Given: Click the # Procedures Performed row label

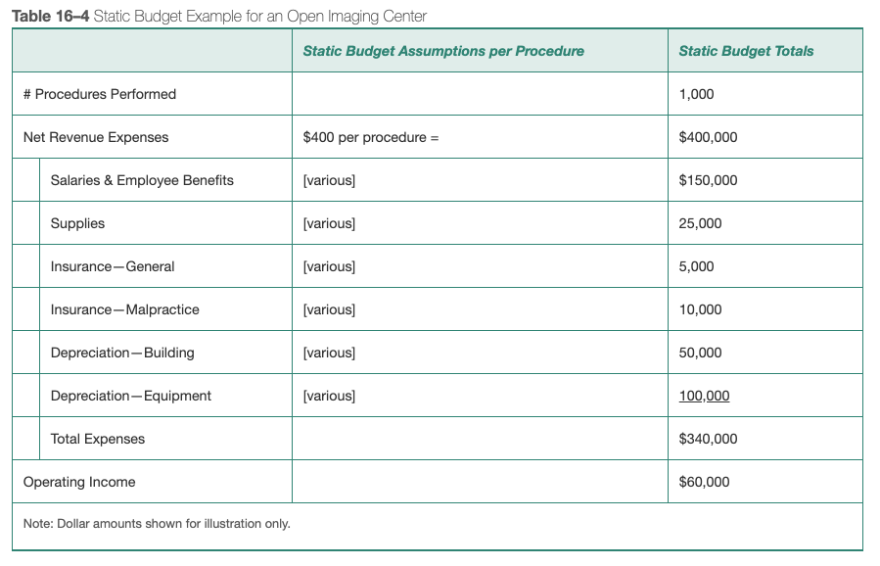Looking at the screenshot, I should [99, 94].
